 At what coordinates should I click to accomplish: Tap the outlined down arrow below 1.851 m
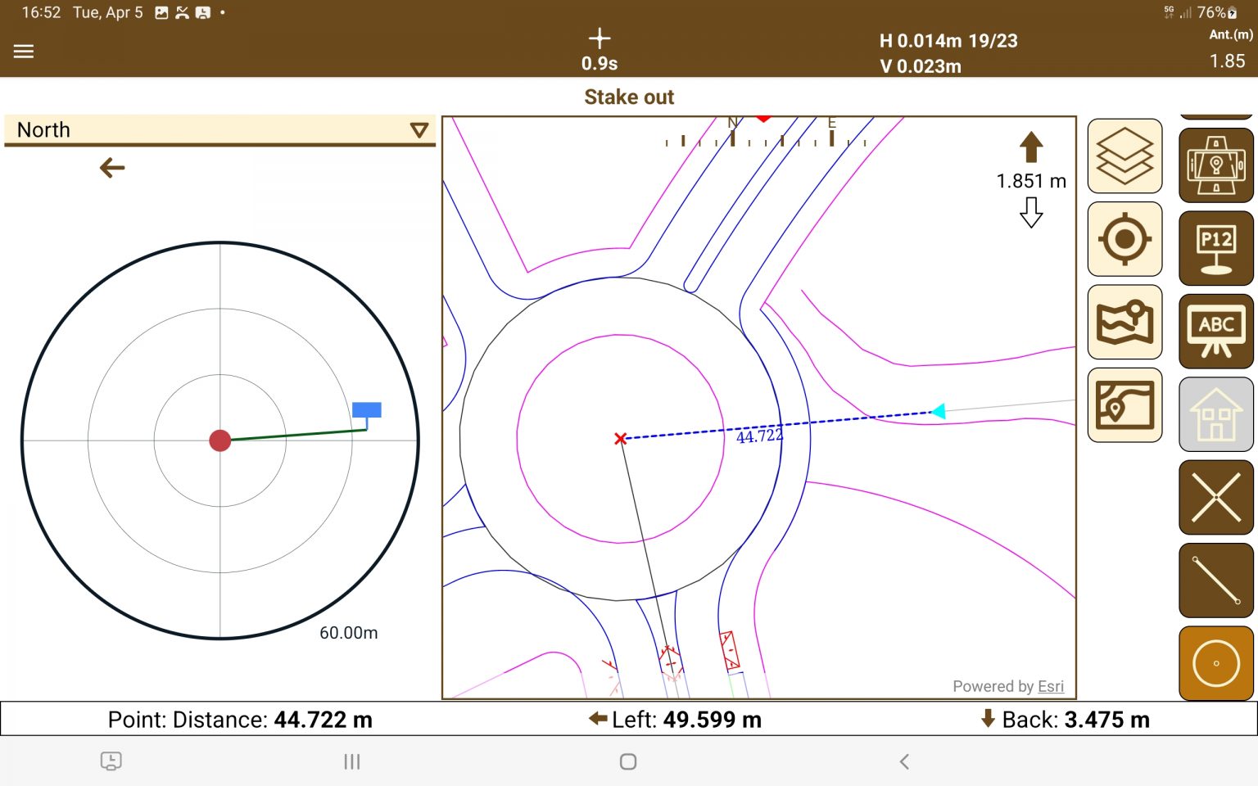[1031, 213]
